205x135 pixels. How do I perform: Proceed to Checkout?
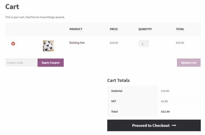coord(151,125)
